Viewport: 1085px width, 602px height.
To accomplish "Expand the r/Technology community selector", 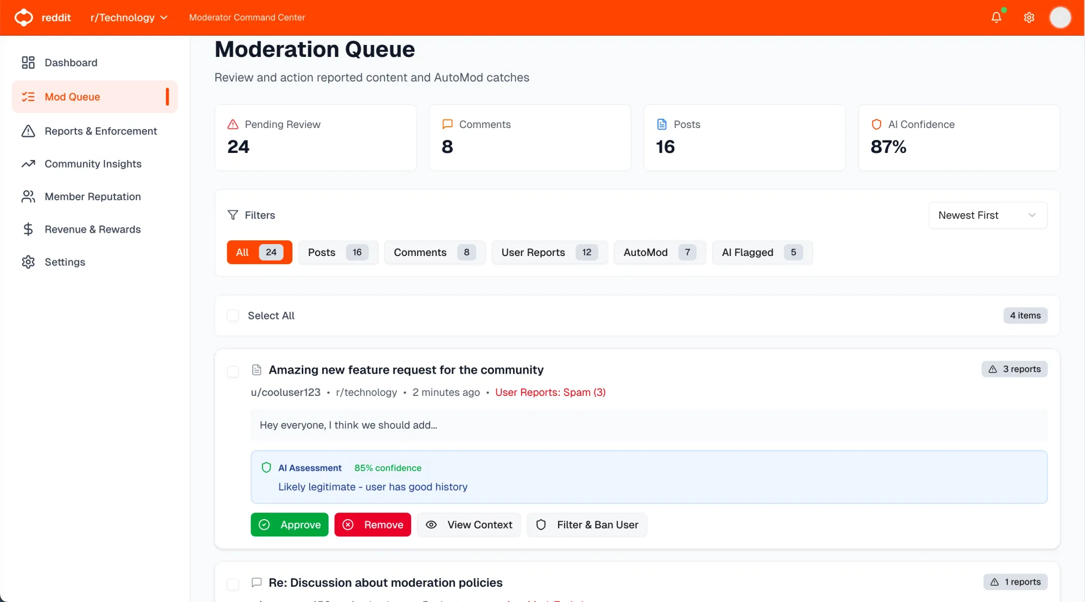I will [x=129, y=17].
